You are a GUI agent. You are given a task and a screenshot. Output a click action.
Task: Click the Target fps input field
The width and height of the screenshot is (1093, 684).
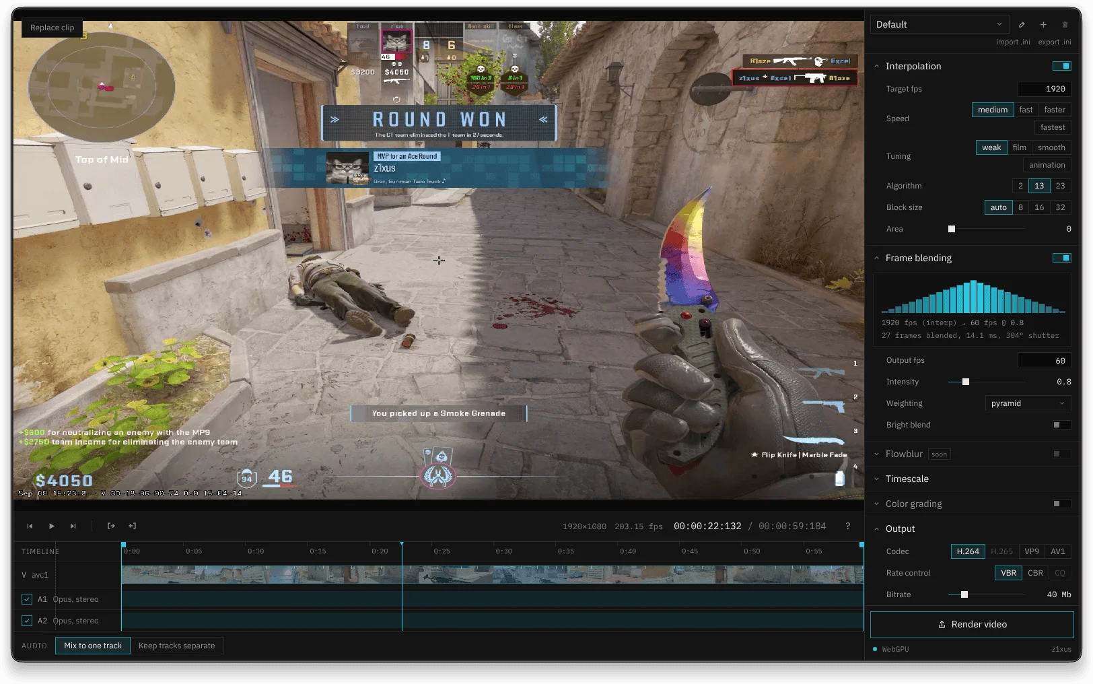point(1044,89)
